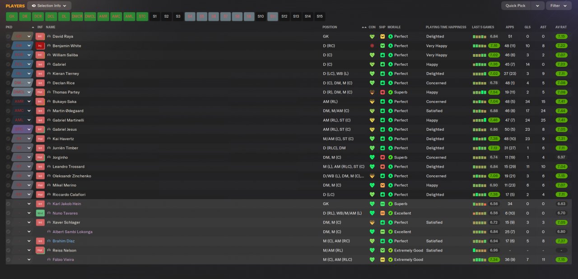
Task: Click the profile icon next to Karl Jakob Hein
Action: pyautogui.click(x=49, y=204)
